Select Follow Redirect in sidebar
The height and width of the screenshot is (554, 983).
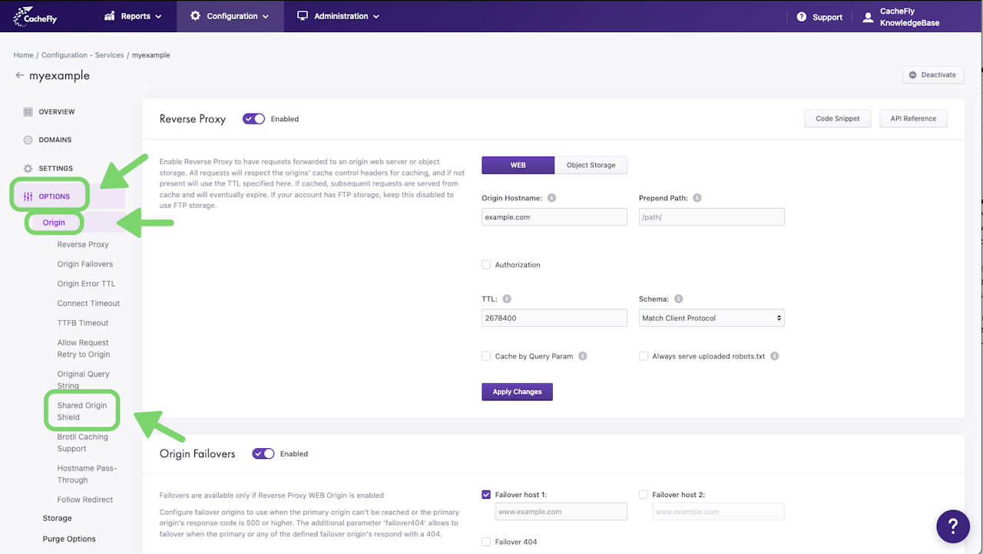[x=84, y=500]
